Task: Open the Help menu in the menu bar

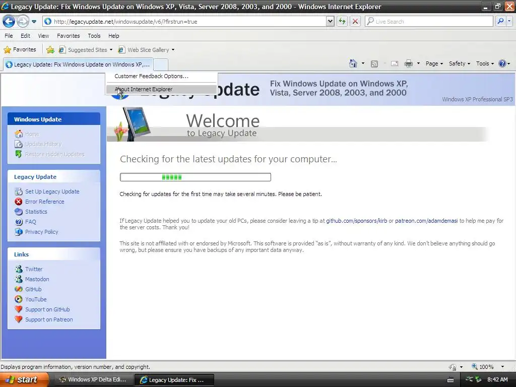Action: click(114, 36)
